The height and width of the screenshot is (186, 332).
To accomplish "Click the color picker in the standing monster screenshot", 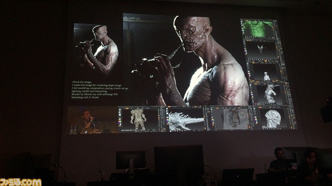I will click(x=120, y=122).
